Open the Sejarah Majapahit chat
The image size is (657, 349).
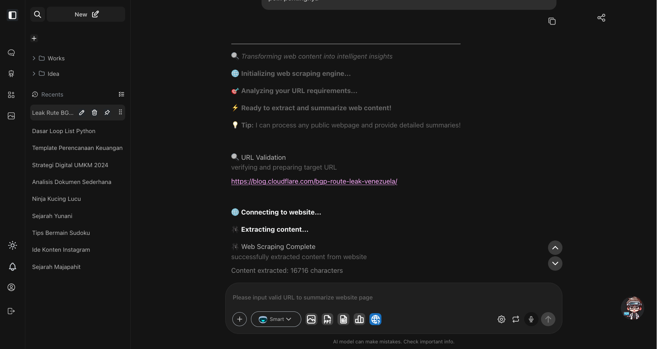[x=56, y=267]
